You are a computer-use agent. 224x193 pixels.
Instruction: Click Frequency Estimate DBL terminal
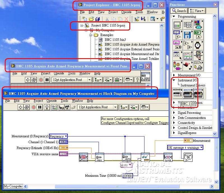click(x=64, y=148)
